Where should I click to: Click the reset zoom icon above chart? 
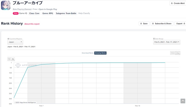coord(9,59)
